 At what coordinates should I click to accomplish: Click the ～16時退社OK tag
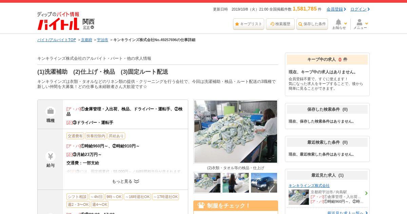(137, 197)
